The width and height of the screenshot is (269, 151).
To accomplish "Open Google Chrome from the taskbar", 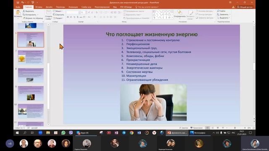I will [132, 133].
